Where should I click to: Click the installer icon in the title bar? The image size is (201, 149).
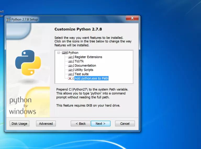(x=8, y=19)
